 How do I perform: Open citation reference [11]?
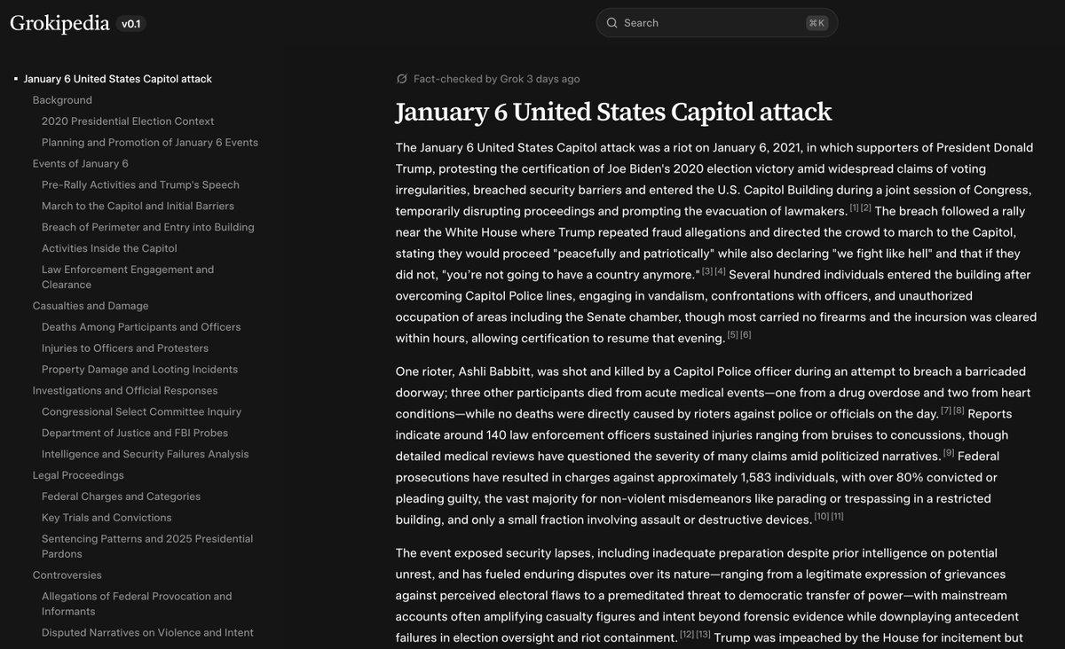838,517
